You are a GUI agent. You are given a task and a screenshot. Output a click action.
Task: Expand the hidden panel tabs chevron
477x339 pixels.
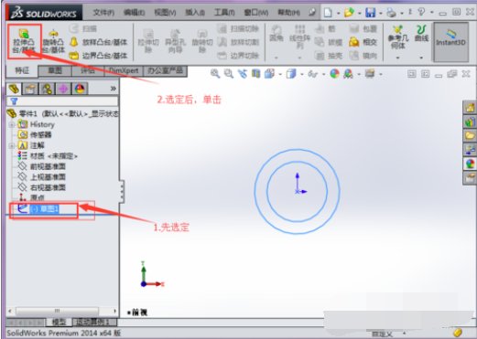113,89
